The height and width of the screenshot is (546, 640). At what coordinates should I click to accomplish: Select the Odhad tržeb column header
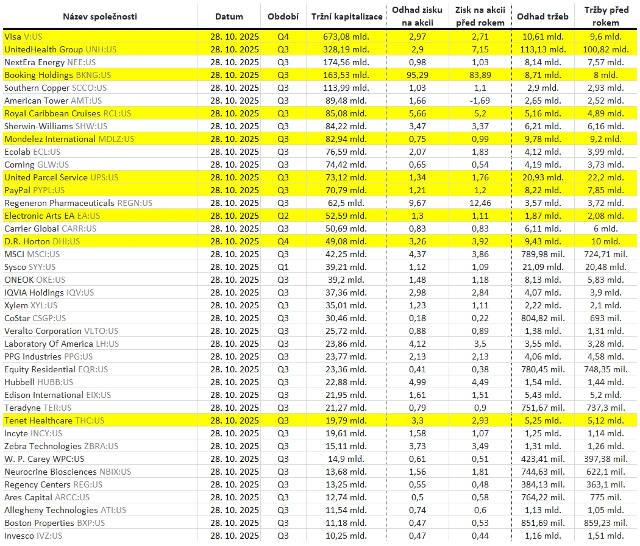[542, 16]
